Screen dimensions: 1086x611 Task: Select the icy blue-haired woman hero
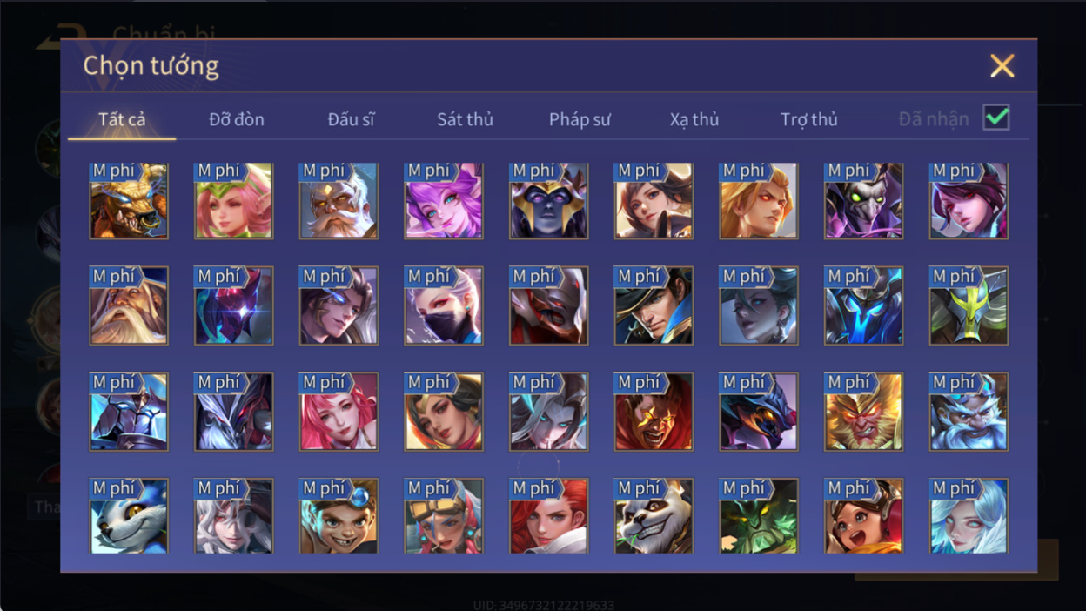(x=969, y=516)
